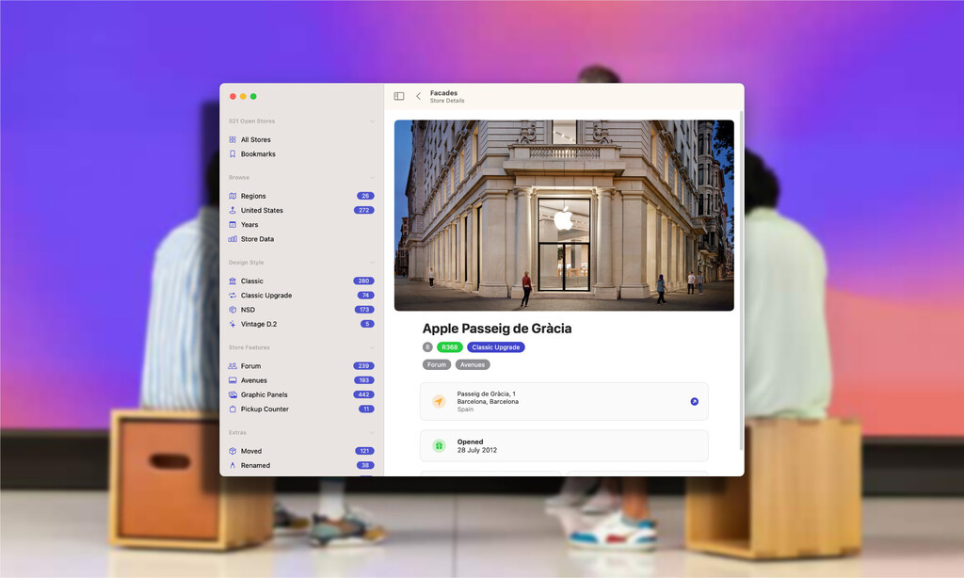Image resolution: width=964 pixels, height=578 pixels.
Task: Click the Regions badge 26
Action: pos(366,196)
